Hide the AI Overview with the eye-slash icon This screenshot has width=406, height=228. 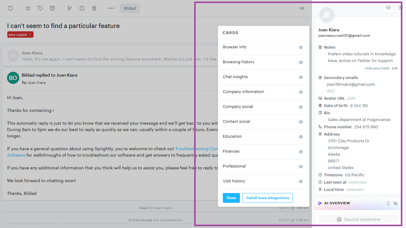click(395, 203)
